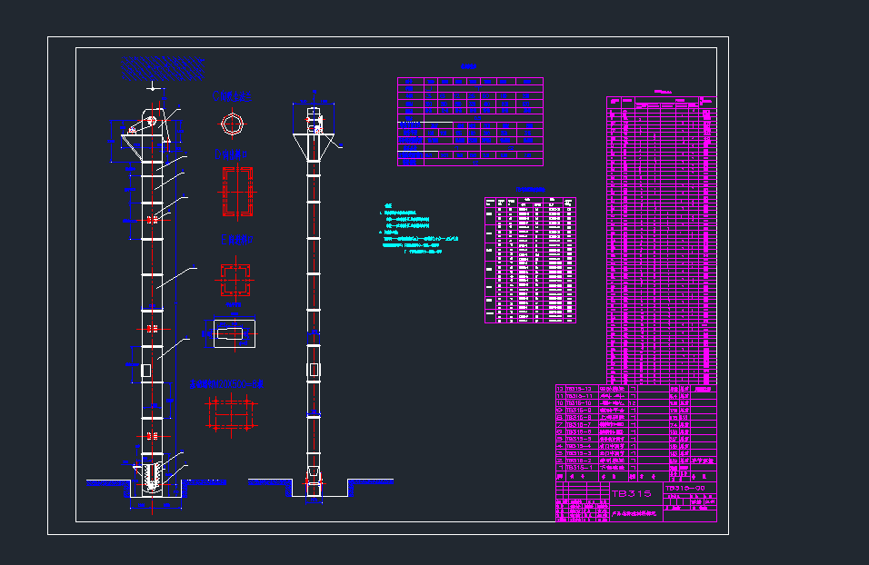Click the blue hatched area at top left
The height and width of the screenshot is (565, 869).
coord(164,64)
